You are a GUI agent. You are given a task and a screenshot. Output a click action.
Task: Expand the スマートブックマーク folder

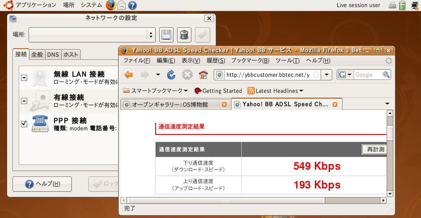(156, 91)
